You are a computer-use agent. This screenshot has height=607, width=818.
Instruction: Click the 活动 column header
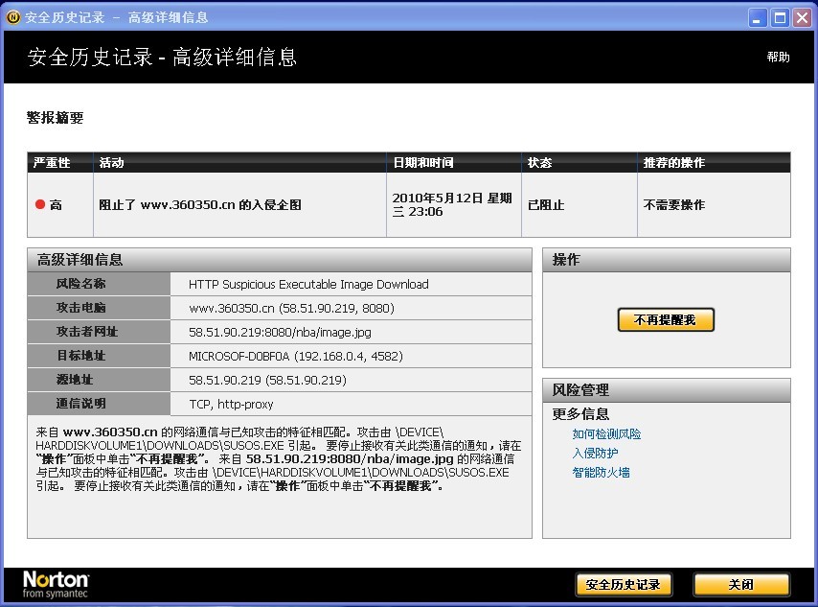[x=111, y=162]
